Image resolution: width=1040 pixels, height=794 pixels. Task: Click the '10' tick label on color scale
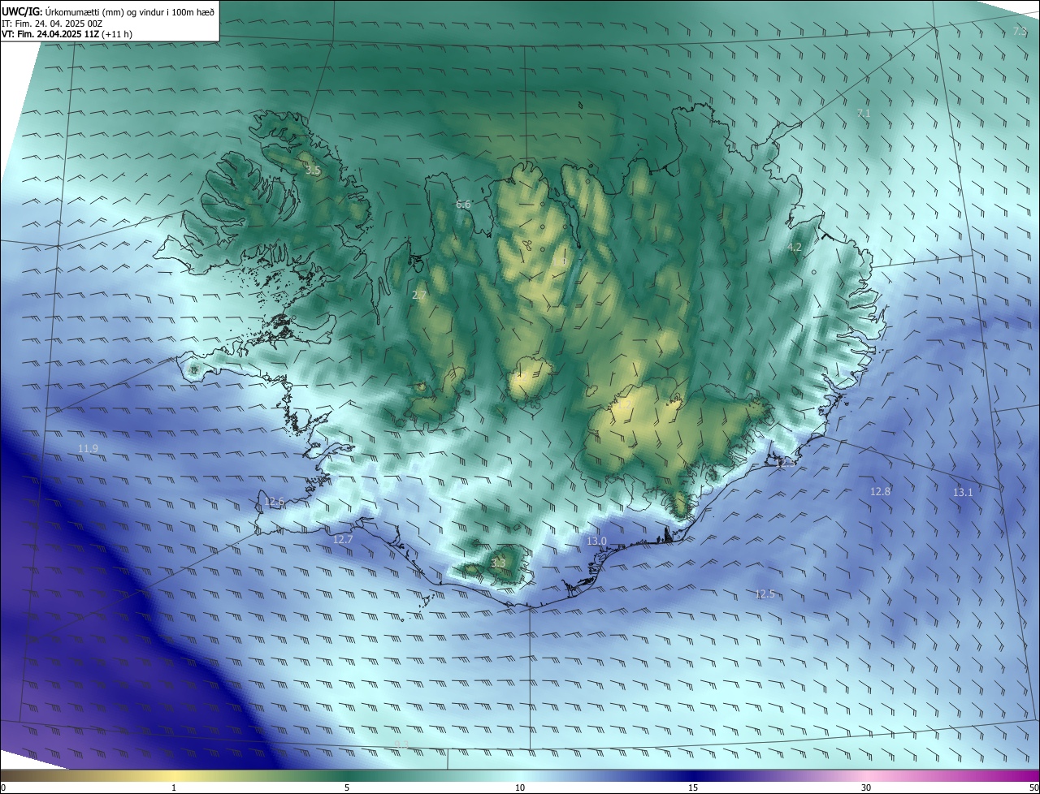[520, 788]
